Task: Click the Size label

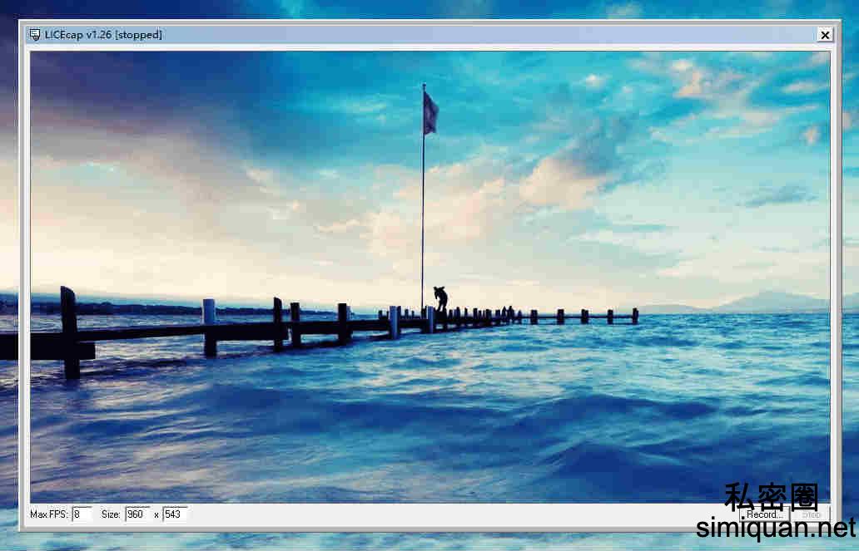Action: coord(111,514)
